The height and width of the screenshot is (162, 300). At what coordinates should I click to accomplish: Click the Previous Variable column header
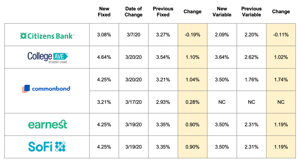(251, 12)
